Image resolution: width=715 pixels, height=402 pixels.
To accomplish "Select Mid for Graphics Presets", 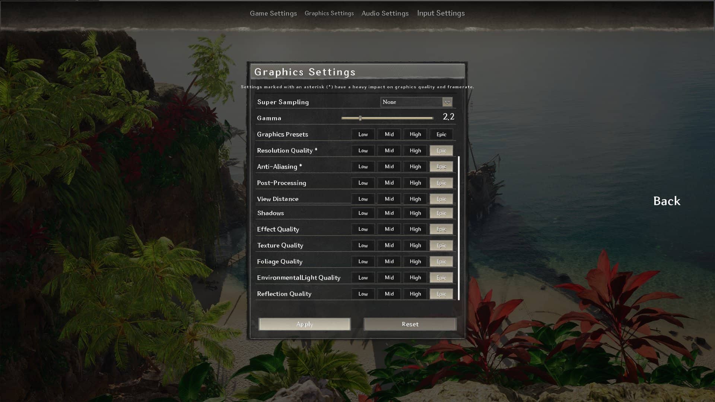I will 389,134.
